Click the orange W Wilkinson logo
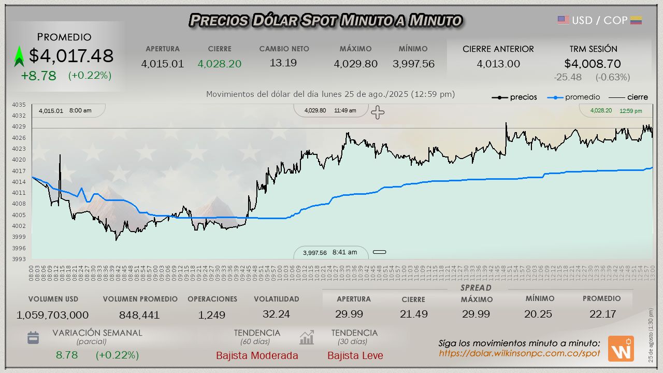This screenshot has width=663, height=373. pos(621,349)
